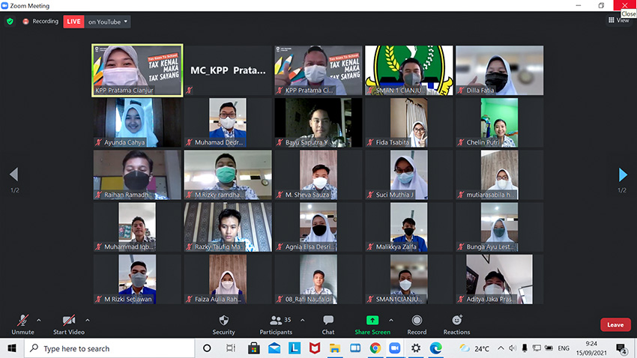Open the Participants panel
637x358 pixels.
tap(276, 324)
